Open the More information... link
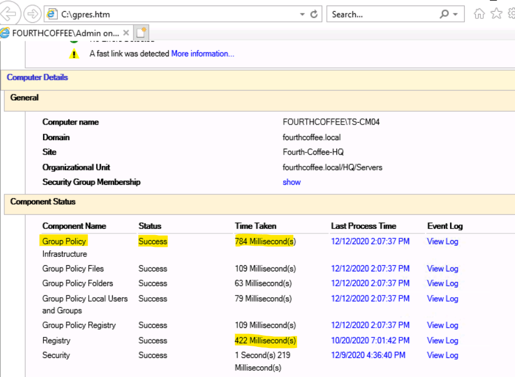515x377 pixels. click(203, 54)
